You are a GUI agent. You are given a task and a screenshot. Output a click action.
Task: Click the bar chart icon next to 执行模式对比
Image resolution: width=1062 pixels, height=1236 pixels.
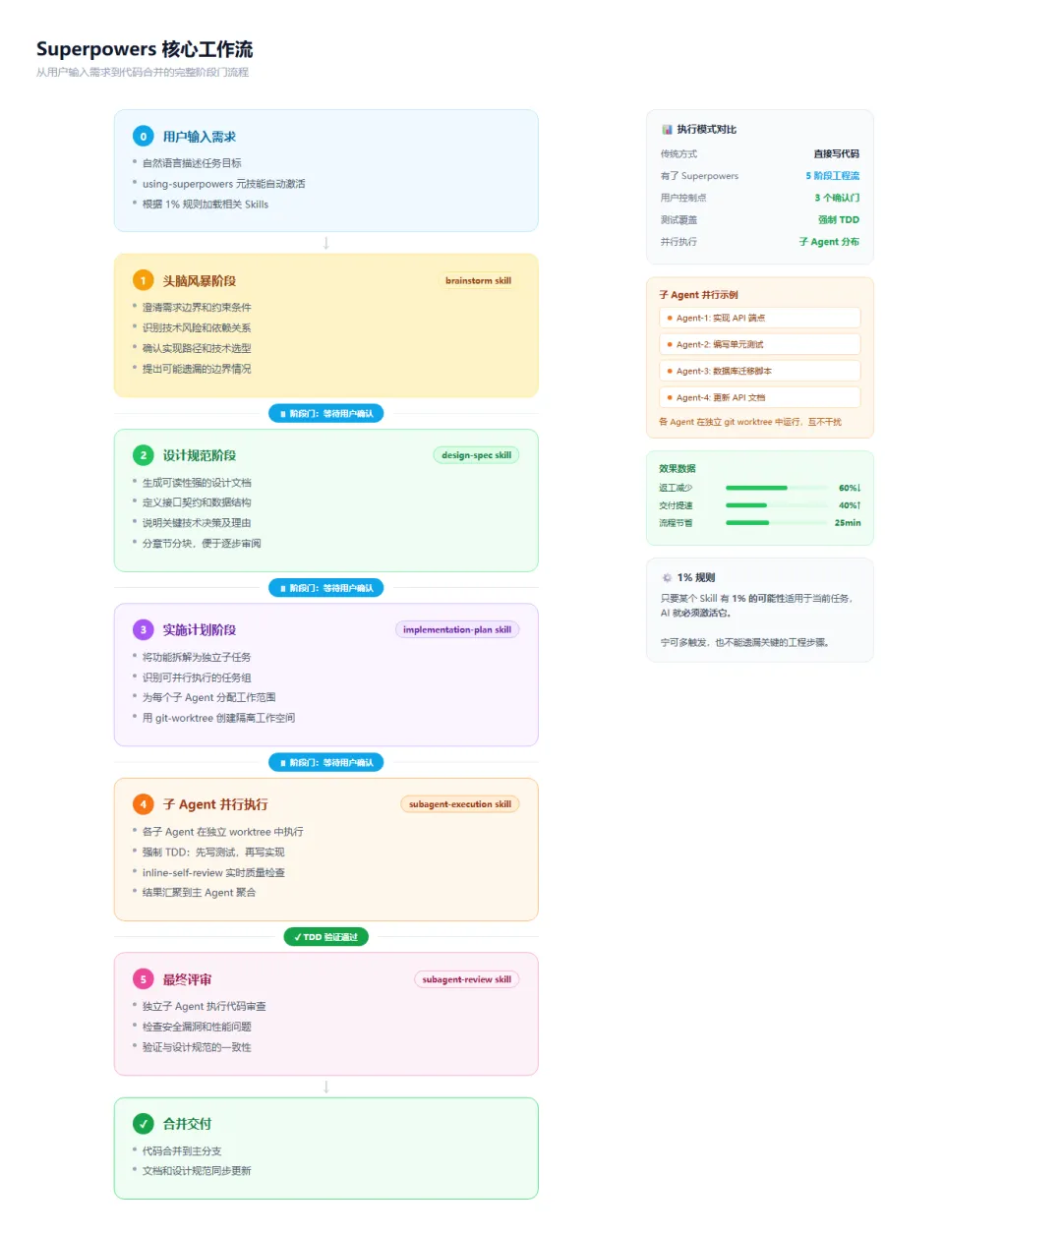[667, 130]
